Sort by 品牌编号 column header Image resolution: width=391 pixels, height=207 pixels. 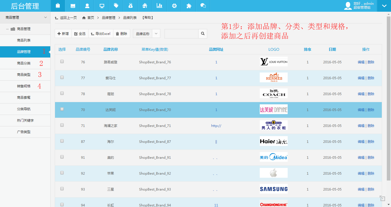83,49
